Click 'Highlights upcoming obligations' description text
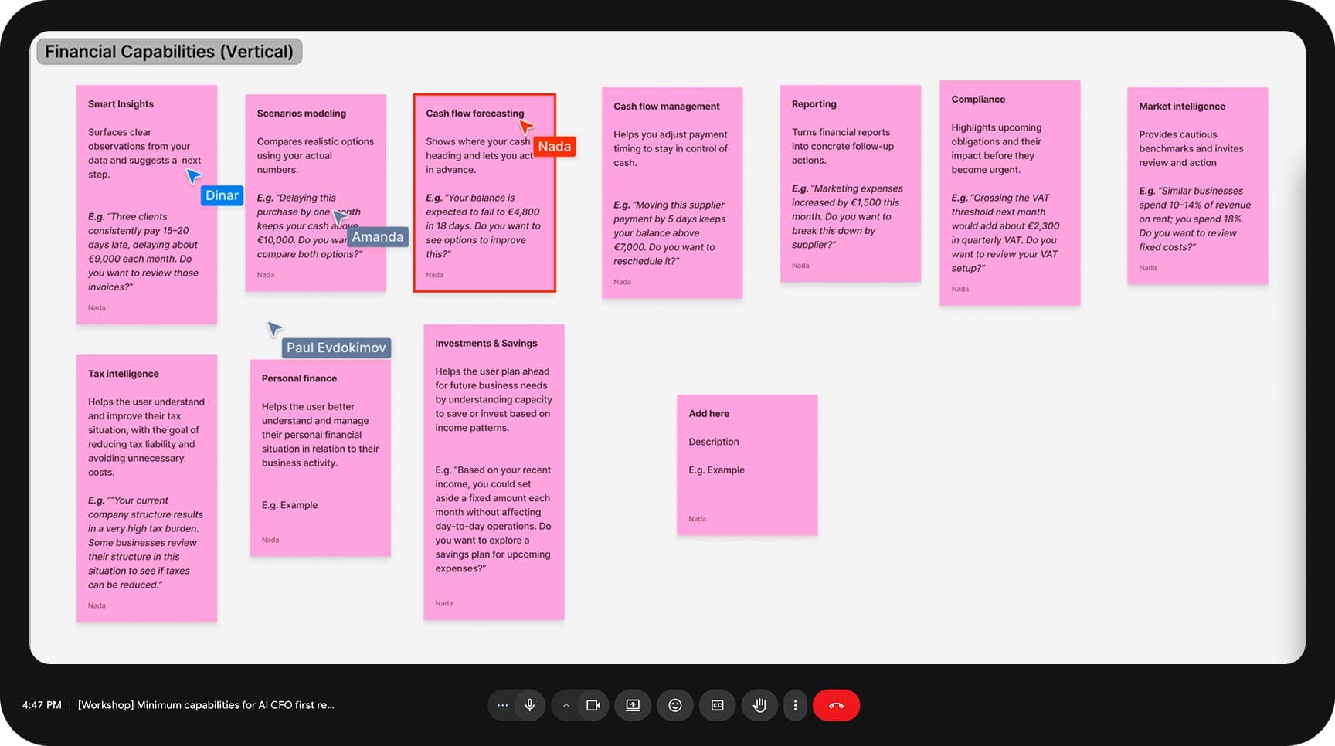 click(x=997, y=149)
